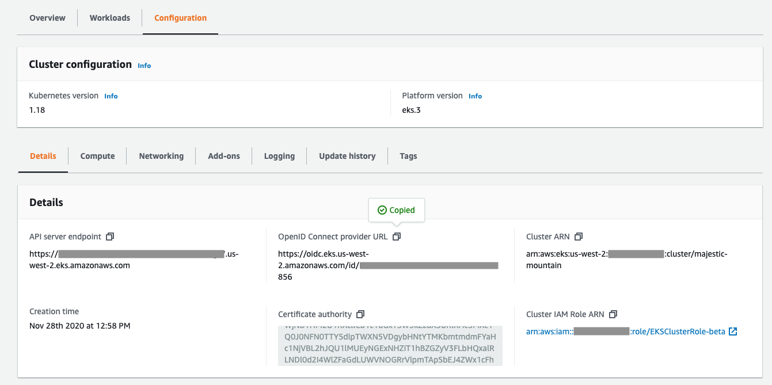Switch to the Networking sub-tab
Viewport: 772px width, 385px height.
pos(161,155)
